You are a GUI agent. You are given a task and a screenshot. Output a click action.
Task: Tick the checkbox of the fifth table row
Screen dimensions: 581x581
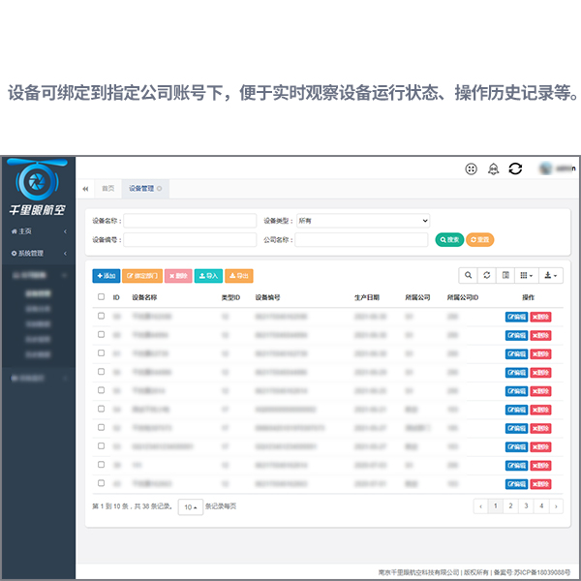click(x=101, y=390)
